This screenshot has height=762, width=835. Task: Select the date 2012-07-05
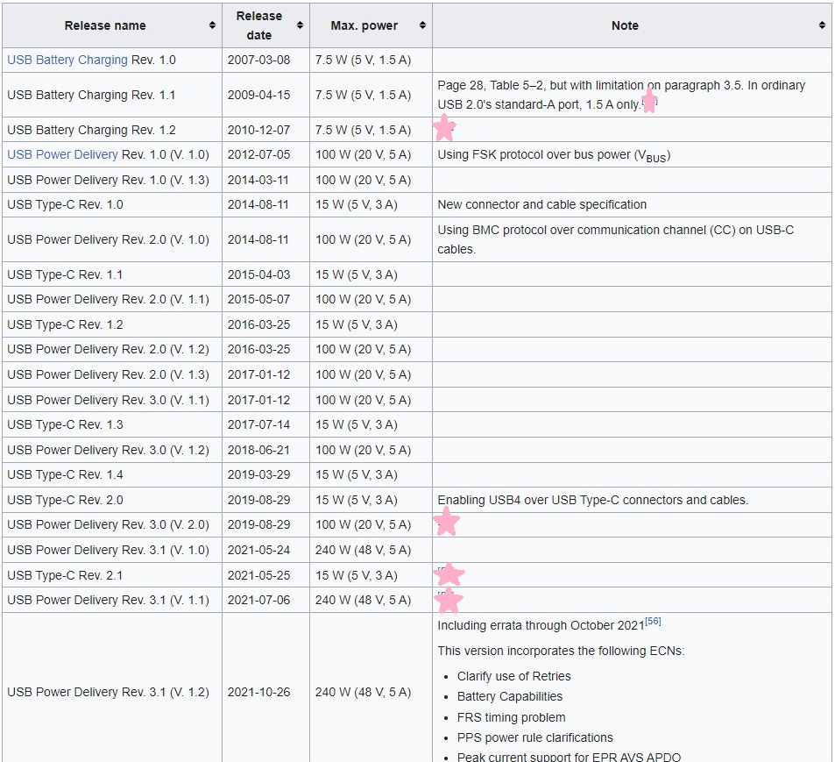258,154
